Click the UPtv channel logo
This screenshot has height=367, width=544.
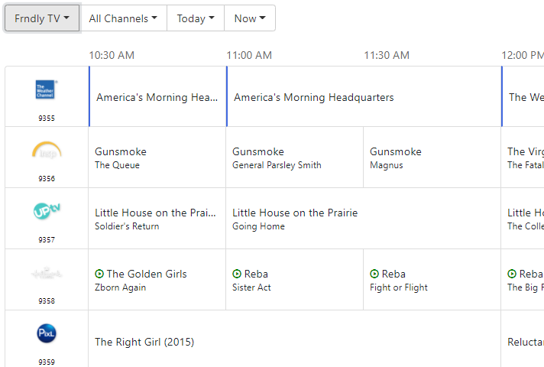tap(47, 211)
